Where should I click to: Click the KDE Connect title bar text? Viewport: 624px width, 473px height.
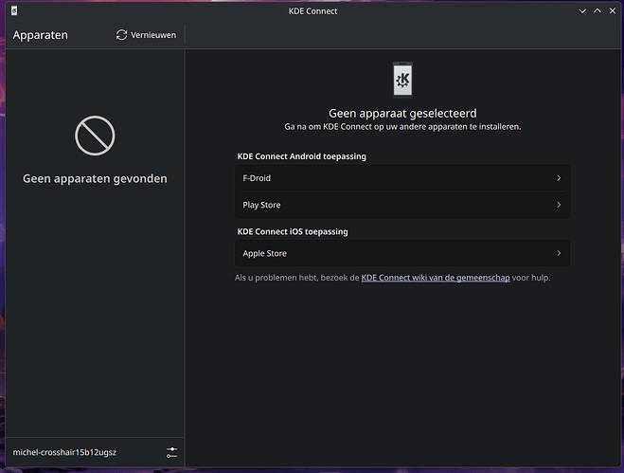click(312, 11)
